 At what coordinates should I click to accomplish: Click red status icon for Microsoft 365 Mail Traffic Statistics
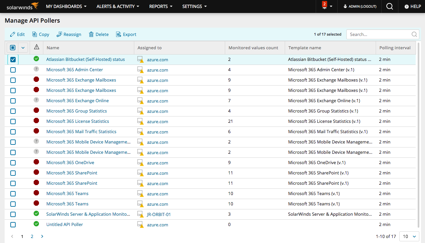pos(36,131)
